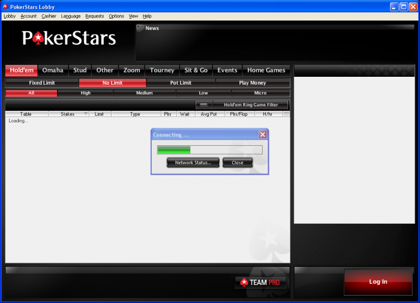
Task: Switch to the Sit & Go tab
Action: (196, 70)
